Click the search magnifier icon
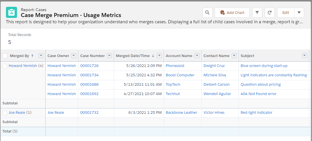The height and width of the screenshot is (141, 312). [207, 12]
